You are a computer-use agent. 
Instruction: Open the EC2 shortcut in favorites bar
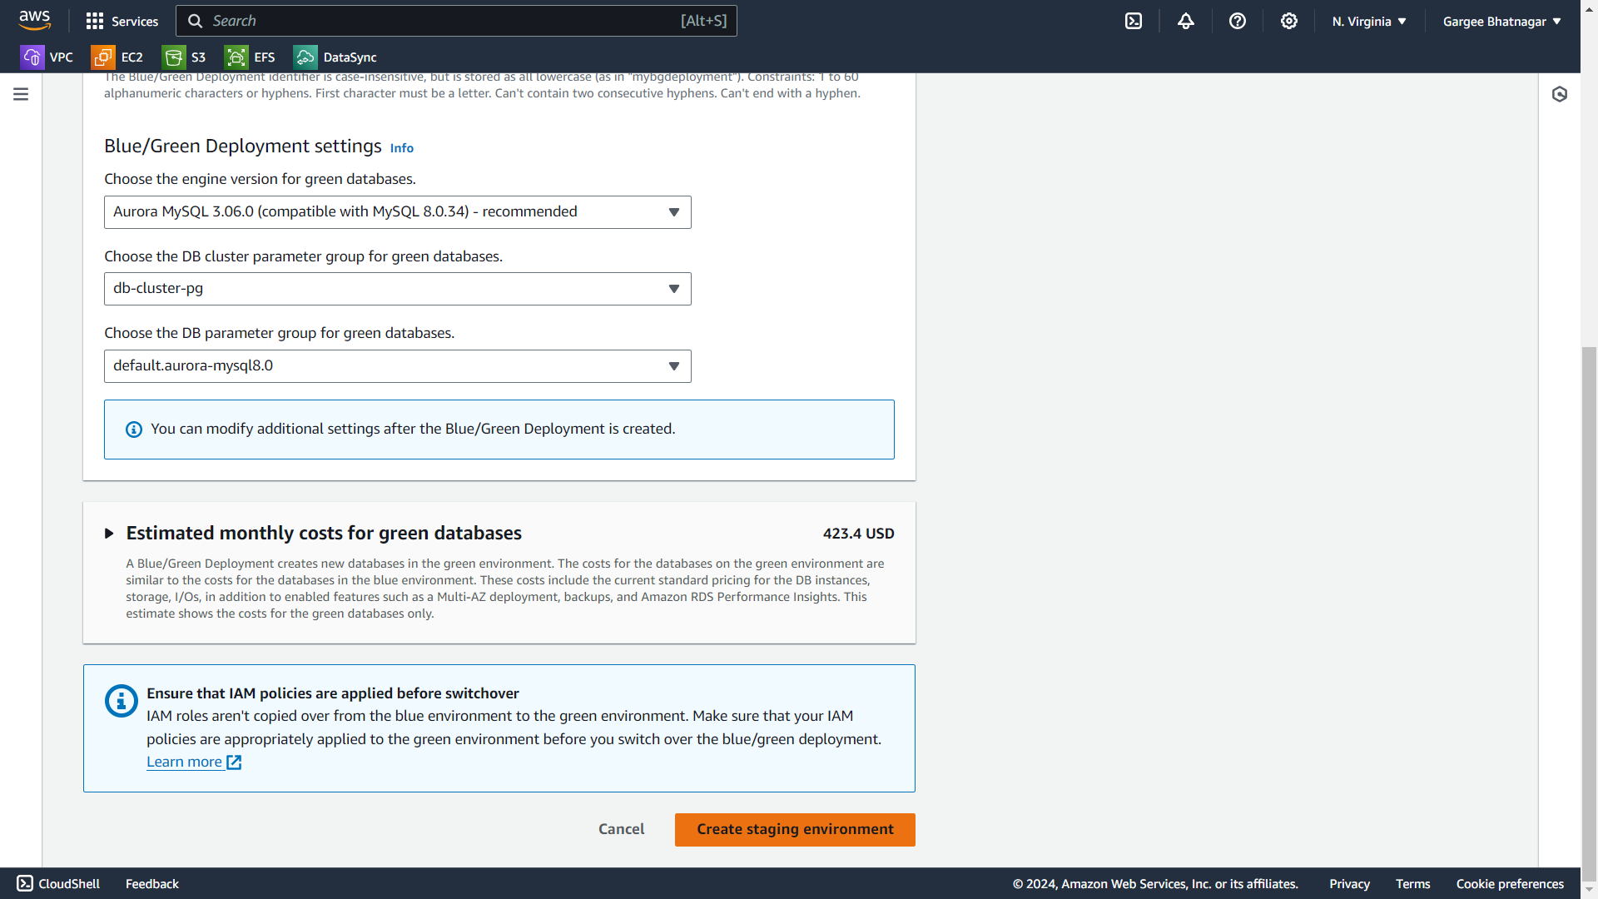click(x=103, y=57)
